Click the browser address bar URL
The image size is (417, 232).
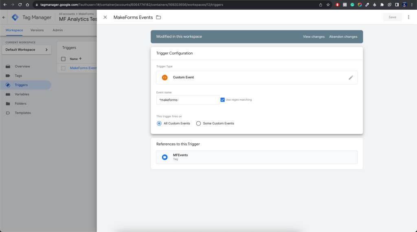132,4
